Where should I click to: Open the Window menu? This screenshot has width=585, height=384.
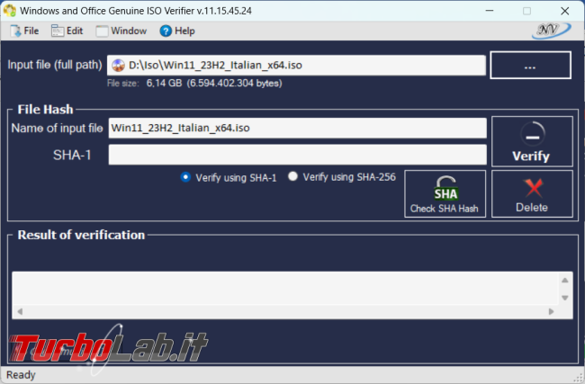[121, 31]
